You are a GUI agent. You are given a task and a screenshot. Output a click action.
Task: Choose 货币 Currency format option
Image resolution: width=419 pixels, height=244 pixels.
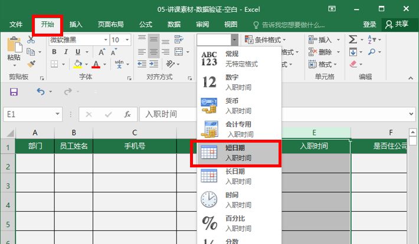click(239, 105)
